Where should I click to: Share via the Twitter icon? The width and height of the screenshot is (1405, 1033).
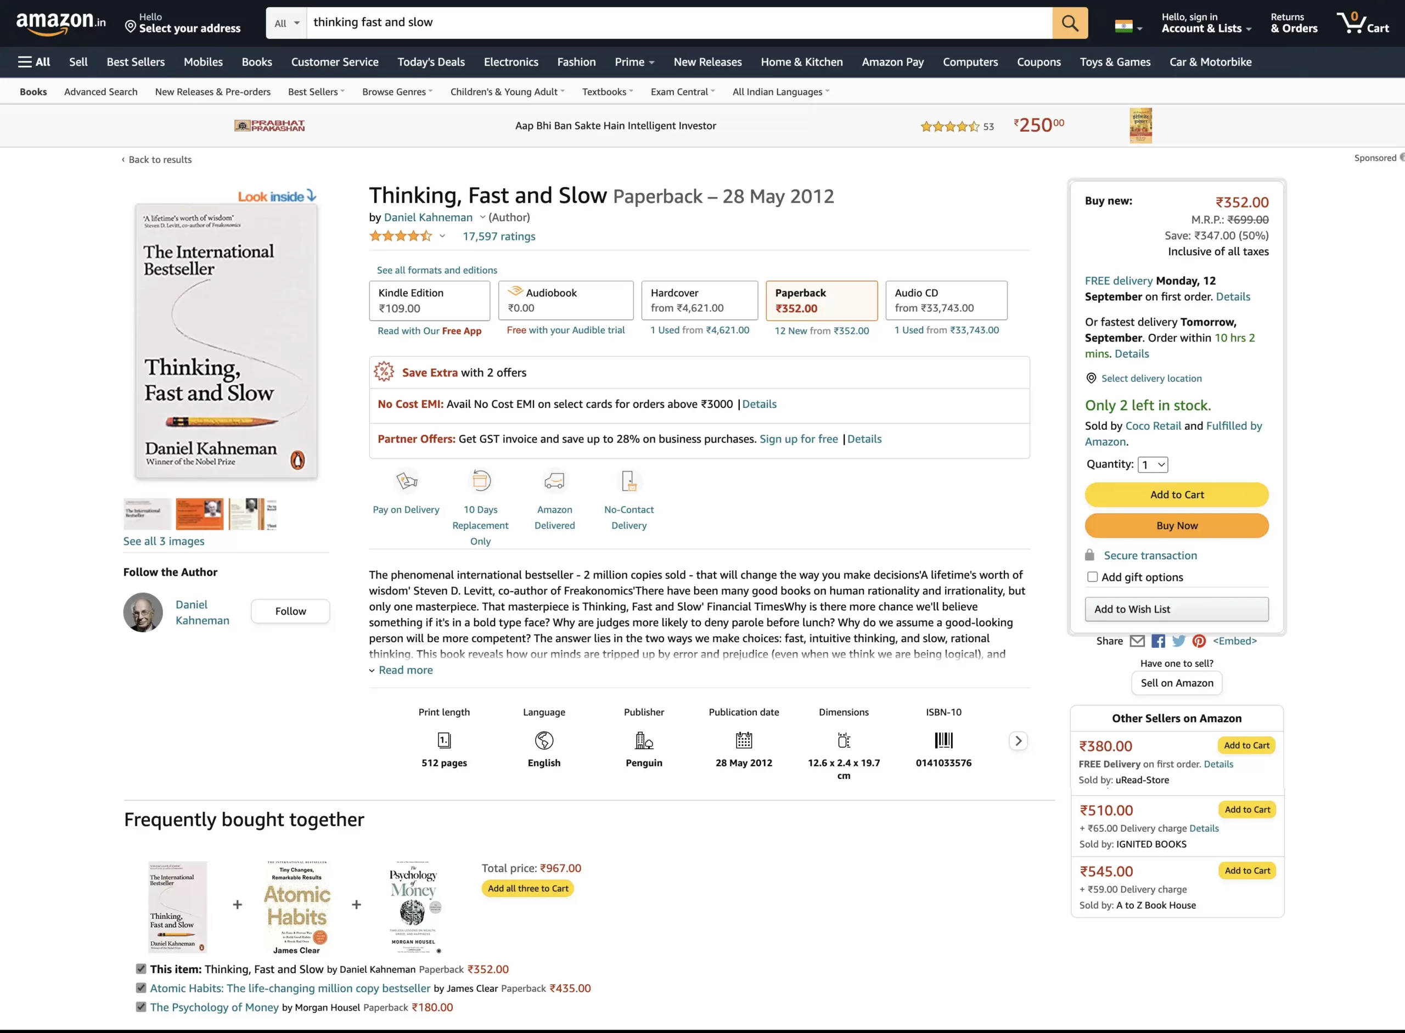[x=1179, y=641]
